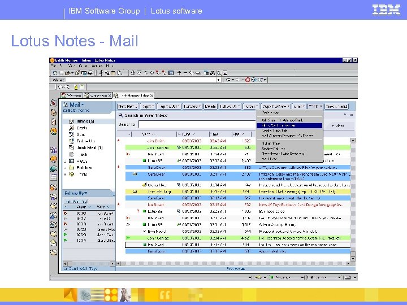Open the File menu
Viewport: 407px width, 305px height.
54,66
